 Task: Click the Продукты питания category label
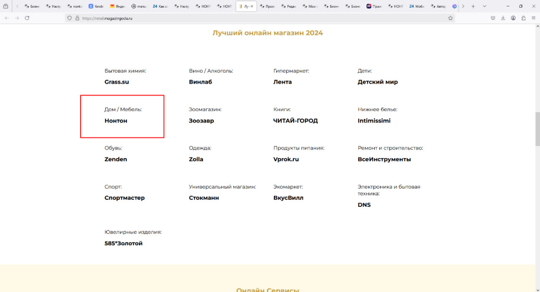tap(299, 148)
